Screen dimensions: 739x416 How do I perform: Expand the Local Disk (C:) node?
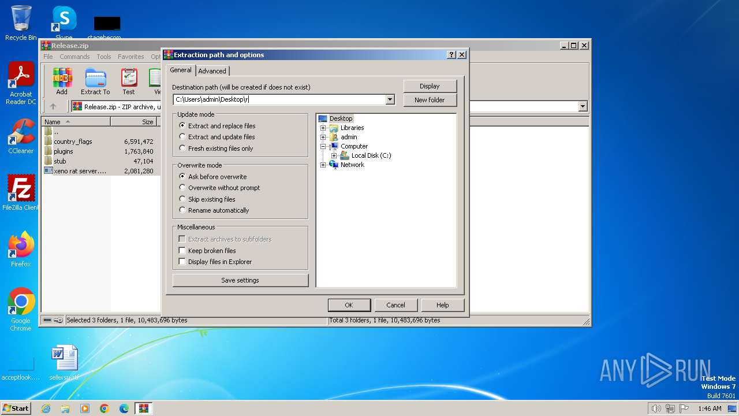point(334,155)
